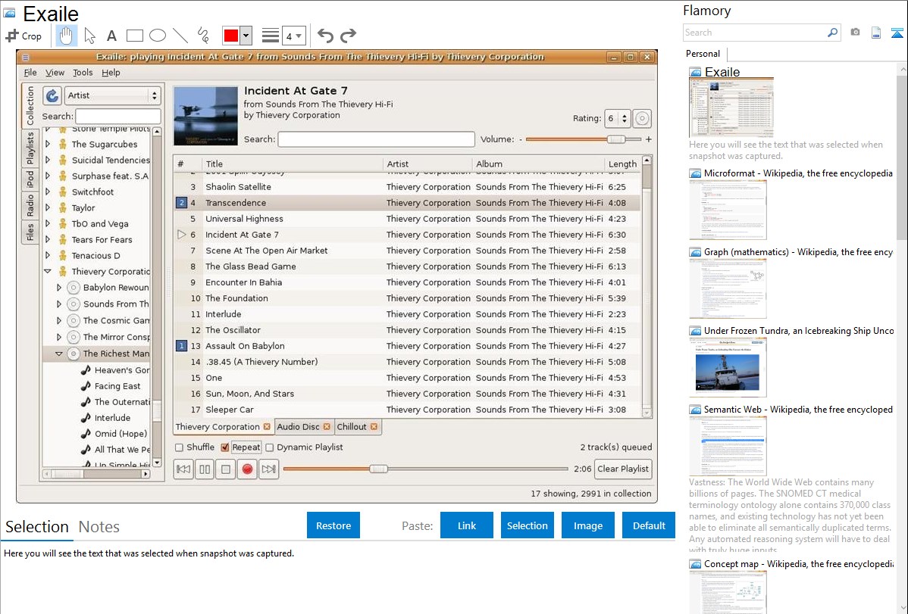This screenshot has height=614, width=908.
Task: Open the File menu
Action: (x=30, y=73)
